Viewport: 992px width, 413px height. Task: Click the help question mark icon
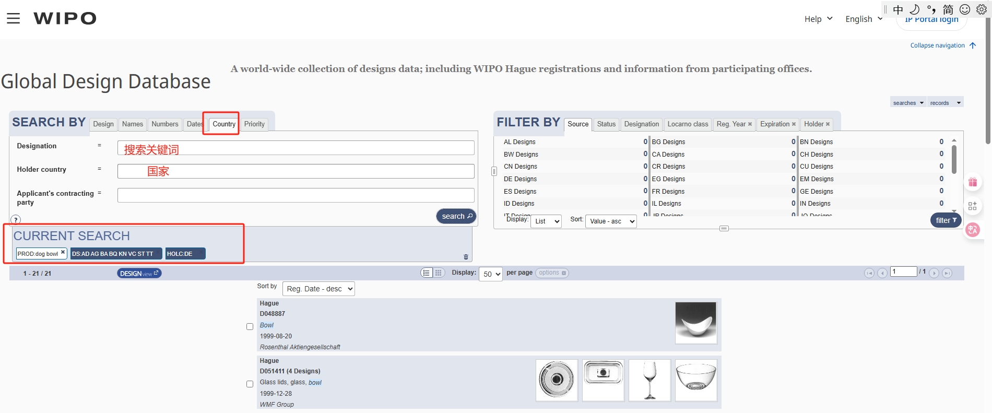[x=16, y=220]
